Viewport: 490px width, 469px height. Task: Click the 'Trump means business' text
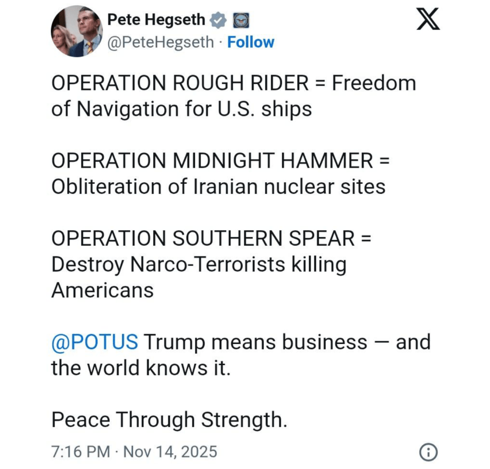[256, 342]
